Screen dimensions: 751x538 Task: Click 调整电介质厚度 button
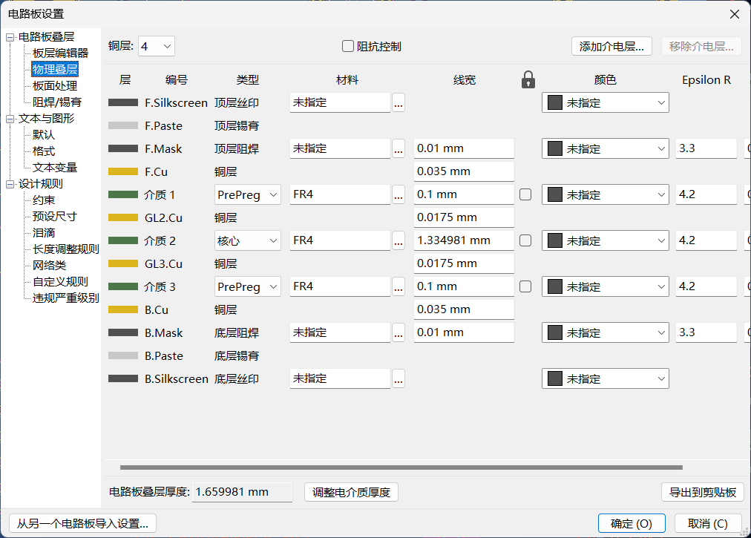point(351,492)
